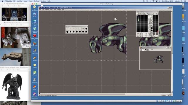This screenshot has width=188, height=105.
Task: Select the Line tool in the tool palette
Action: click(152, 26)
